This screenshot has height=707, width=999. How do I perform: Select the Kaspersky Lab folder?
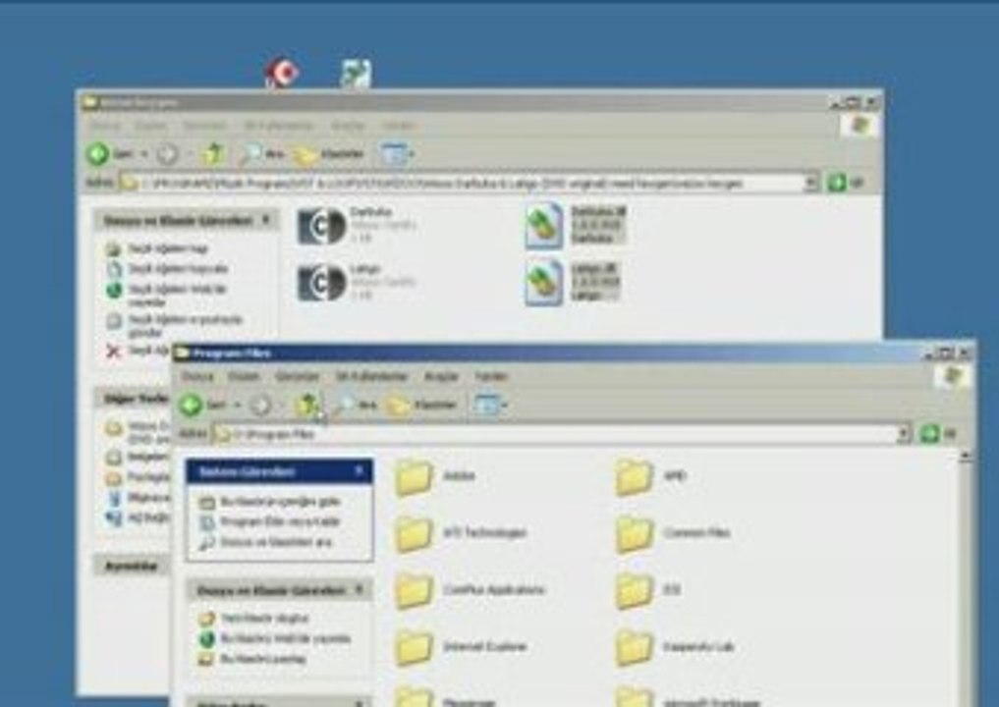(x=676, y=647)
